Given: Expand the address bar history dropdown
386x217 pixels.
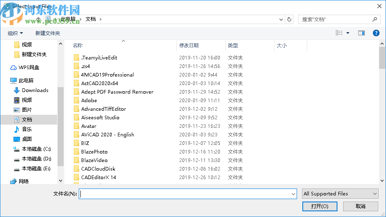Looking at the screenshot, I should pos(281,20).
